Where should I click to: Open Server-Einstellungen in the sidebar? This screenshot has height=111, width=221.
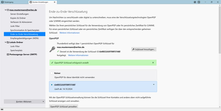point(19,14)
